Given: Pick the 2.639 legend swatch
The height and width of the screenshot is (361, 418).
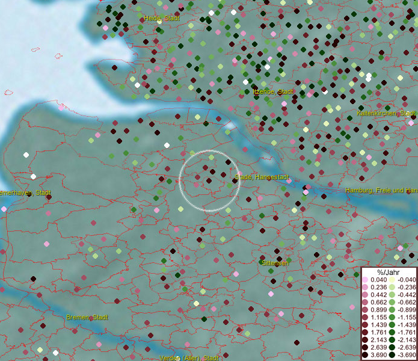Looking at the screenshot, I should (x=365, y=347).
